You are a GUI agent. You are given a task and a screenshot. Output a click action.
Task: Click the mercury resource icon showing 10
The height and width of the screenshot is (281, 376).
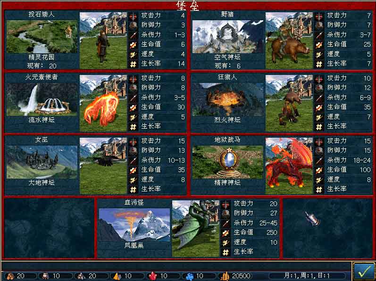coord(45,276)
